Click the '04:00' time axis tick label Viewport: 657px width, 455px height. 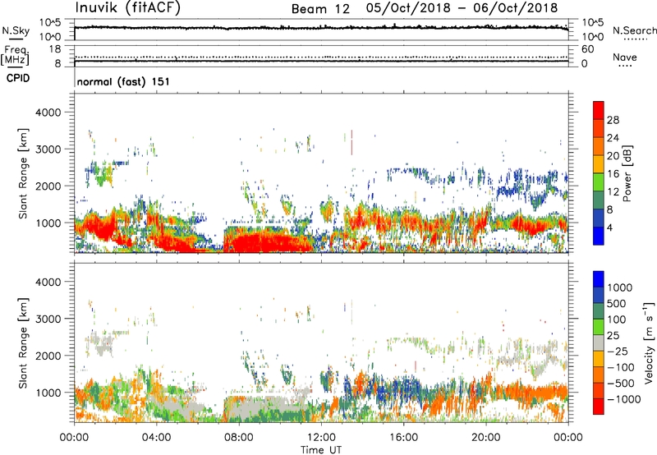coord(156,438)
